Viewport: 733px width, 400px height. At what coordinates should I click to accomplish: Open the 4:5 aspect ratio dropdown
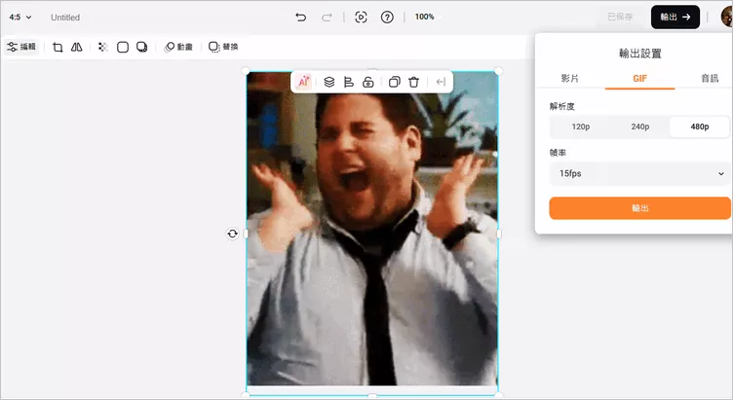[x=19, y=18]
